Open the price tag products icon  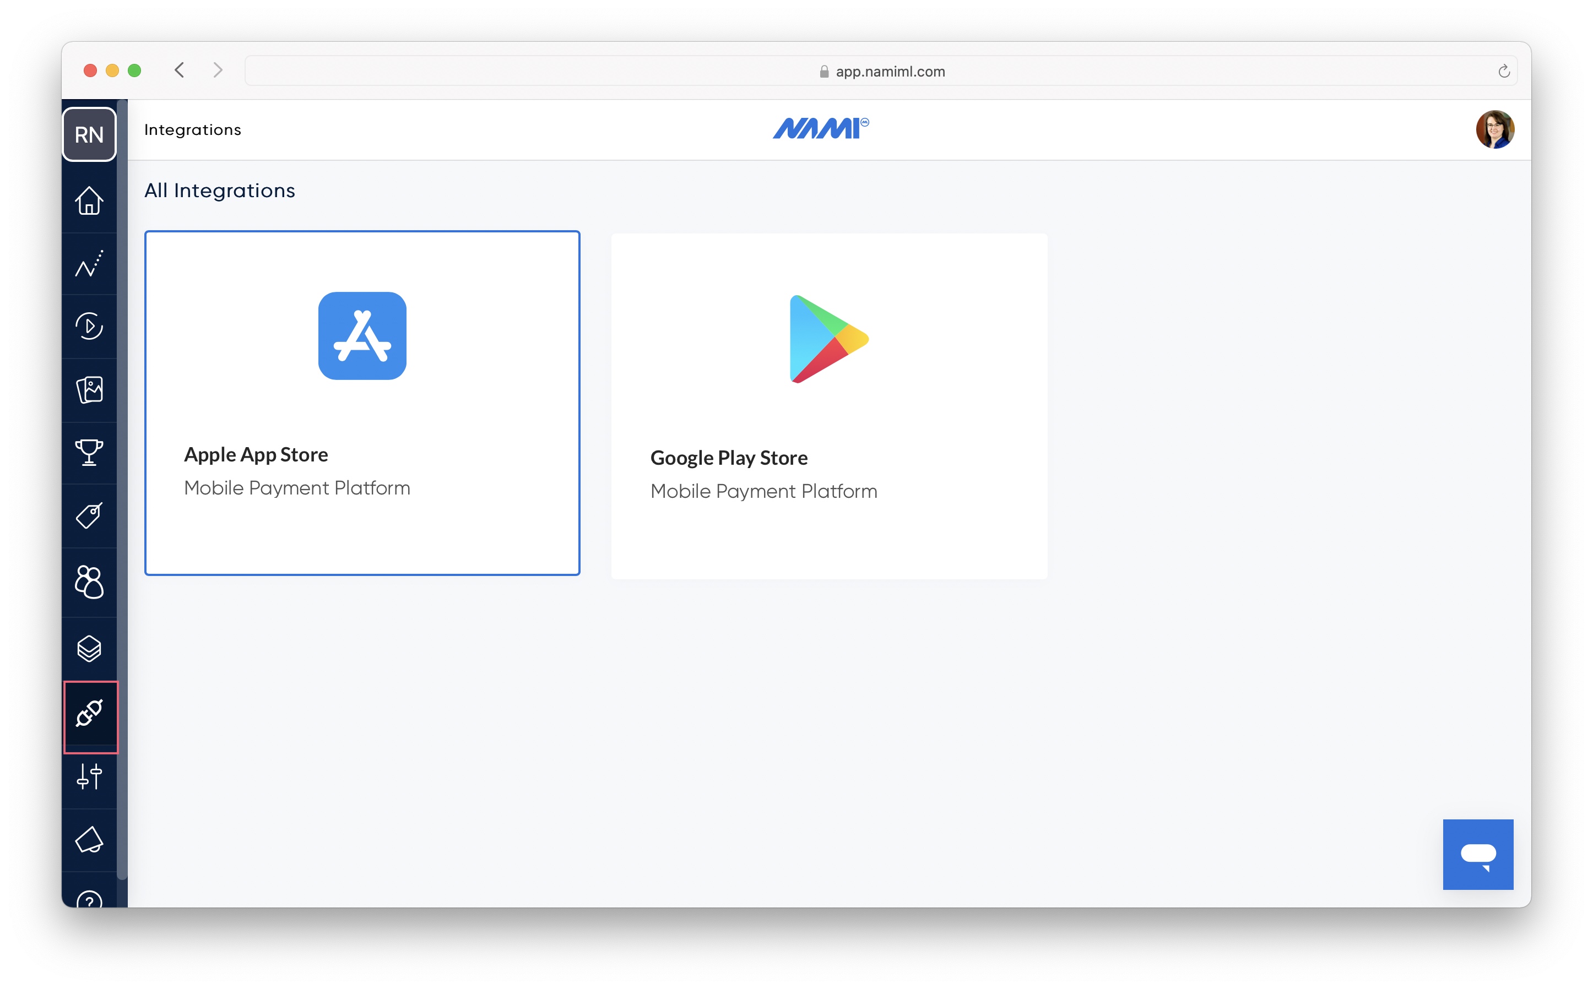click(x=89, y=515)
